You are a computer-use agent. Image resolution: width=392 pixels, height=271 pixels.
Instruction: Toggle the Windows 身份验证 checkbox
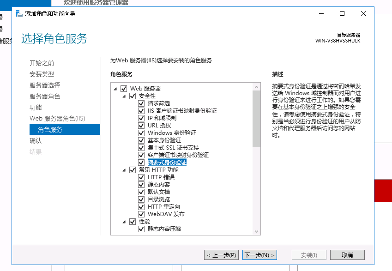coord(141,133)
